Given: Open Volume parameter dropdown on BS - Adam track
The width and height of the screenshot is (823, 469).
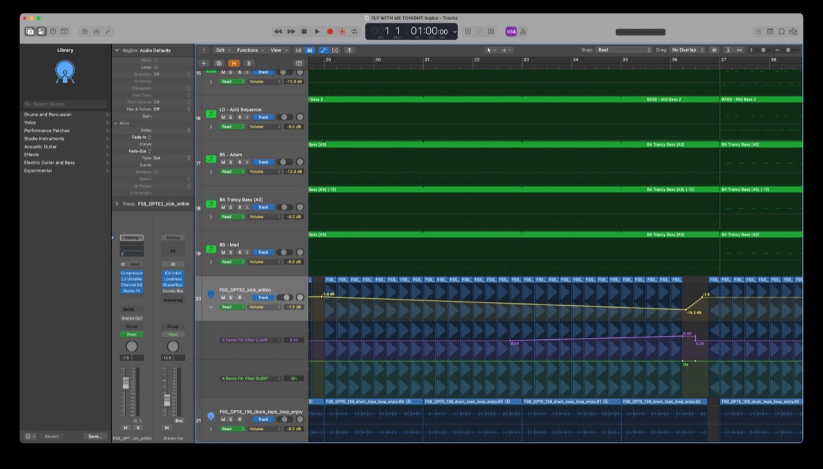Looking at the screenshot, I should pyautogui.click(x=265, y=172).
